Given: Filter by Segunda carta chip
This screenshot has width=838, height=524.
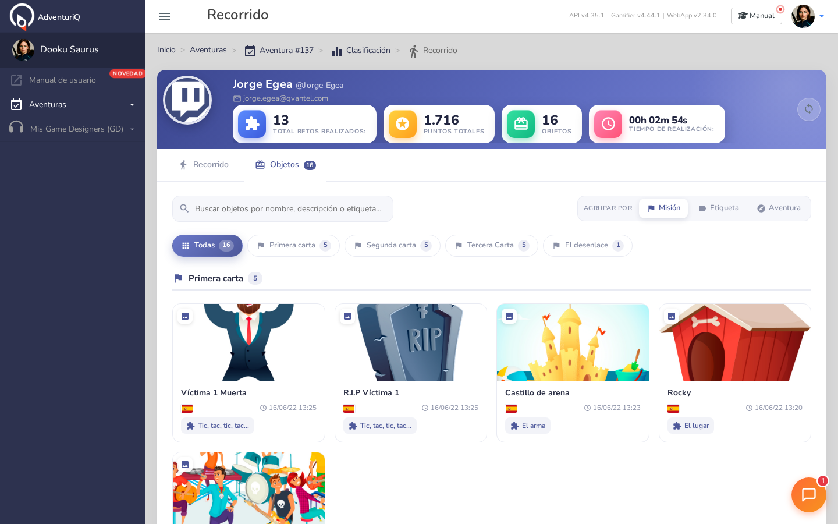Looking at the screenshot, I should coord(392,246).
